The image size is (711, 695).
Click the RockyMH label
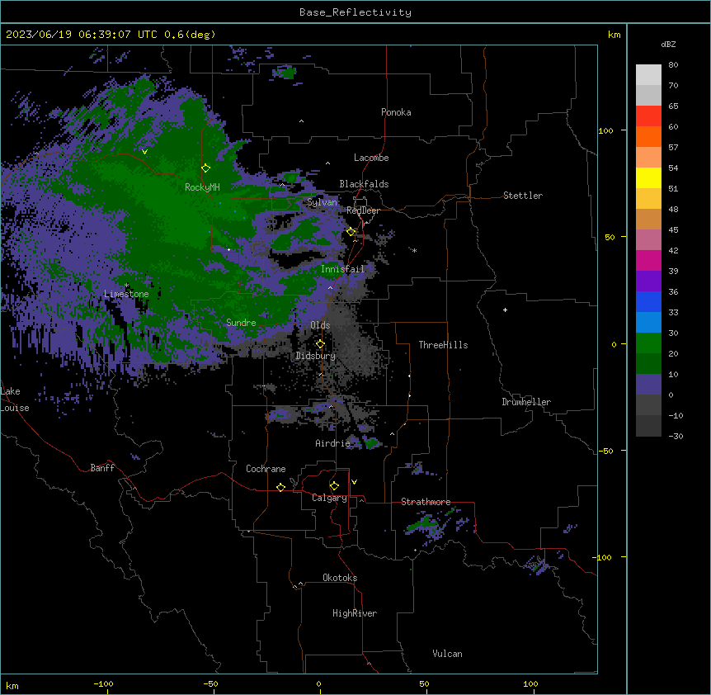point(202,187)
